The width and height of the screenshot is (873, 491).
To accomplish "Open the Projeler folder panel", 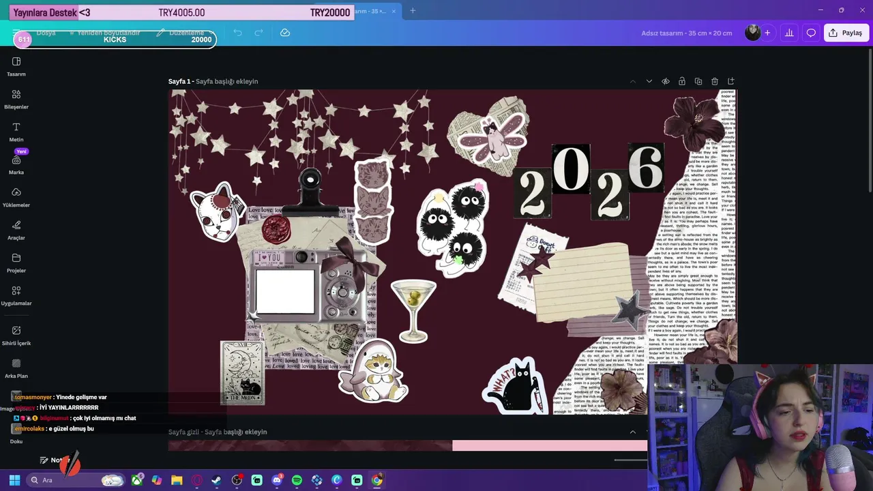I will coord(16,263).
